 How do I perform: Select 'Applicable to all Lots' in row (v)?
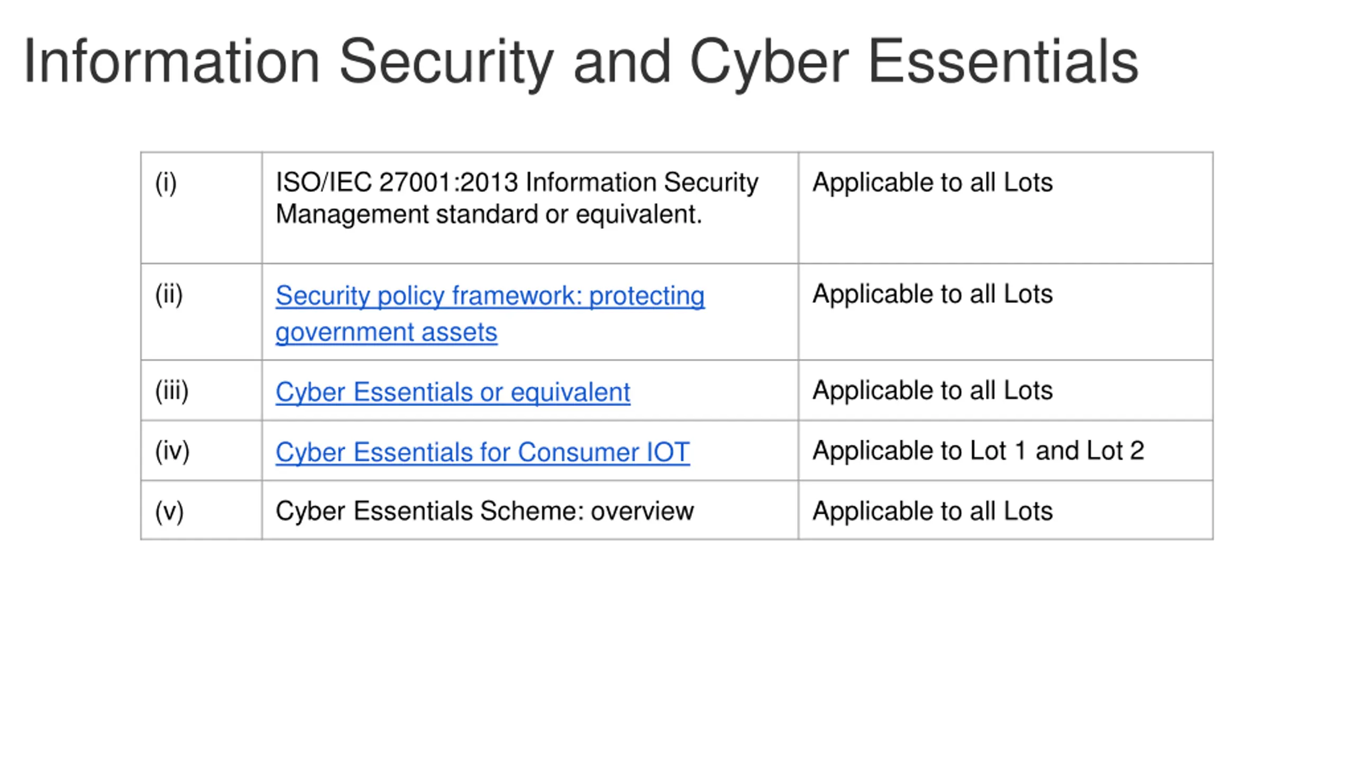pos(932,511)
